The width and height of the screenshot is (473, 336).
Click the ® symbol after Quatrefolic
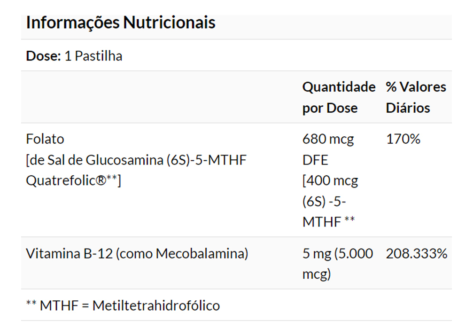click(x=101, y=180)
